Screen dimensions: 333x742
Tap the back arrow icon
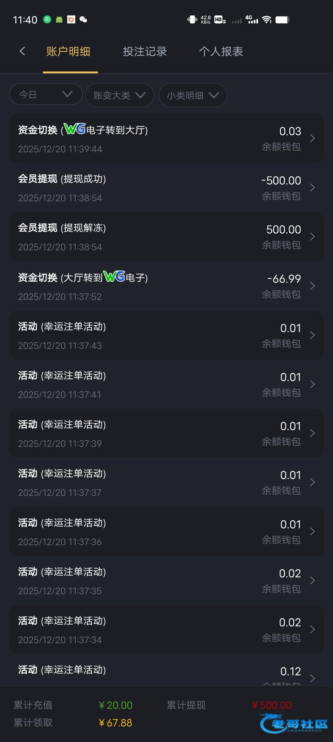pos(22,51)
